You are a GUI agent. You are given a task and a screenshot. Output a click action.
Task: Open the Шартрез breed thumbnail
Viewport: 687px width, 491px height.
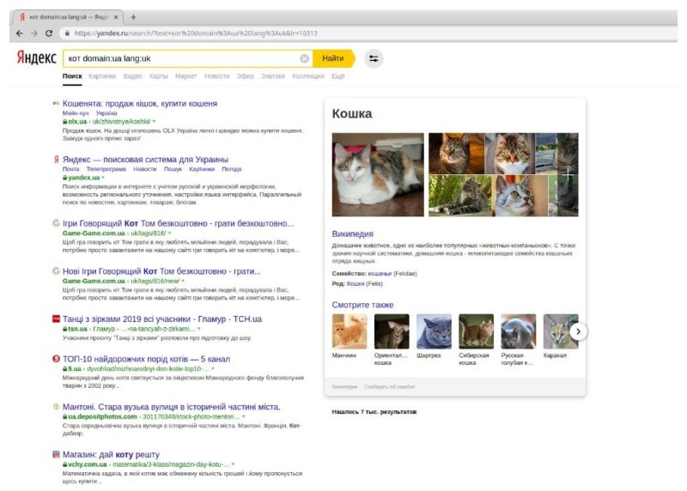tap(434, 331)
